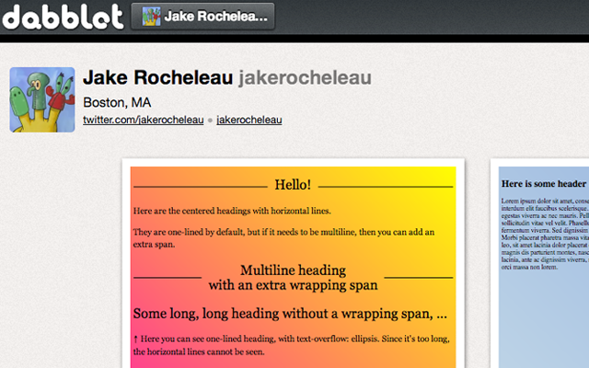
Task: Click the large SpongeBob finger-puppet profile avatar
Action: pos(42,99)
